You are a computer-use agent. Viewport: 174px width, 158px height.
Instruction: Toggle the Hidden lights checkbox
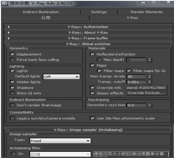(12, 82)
